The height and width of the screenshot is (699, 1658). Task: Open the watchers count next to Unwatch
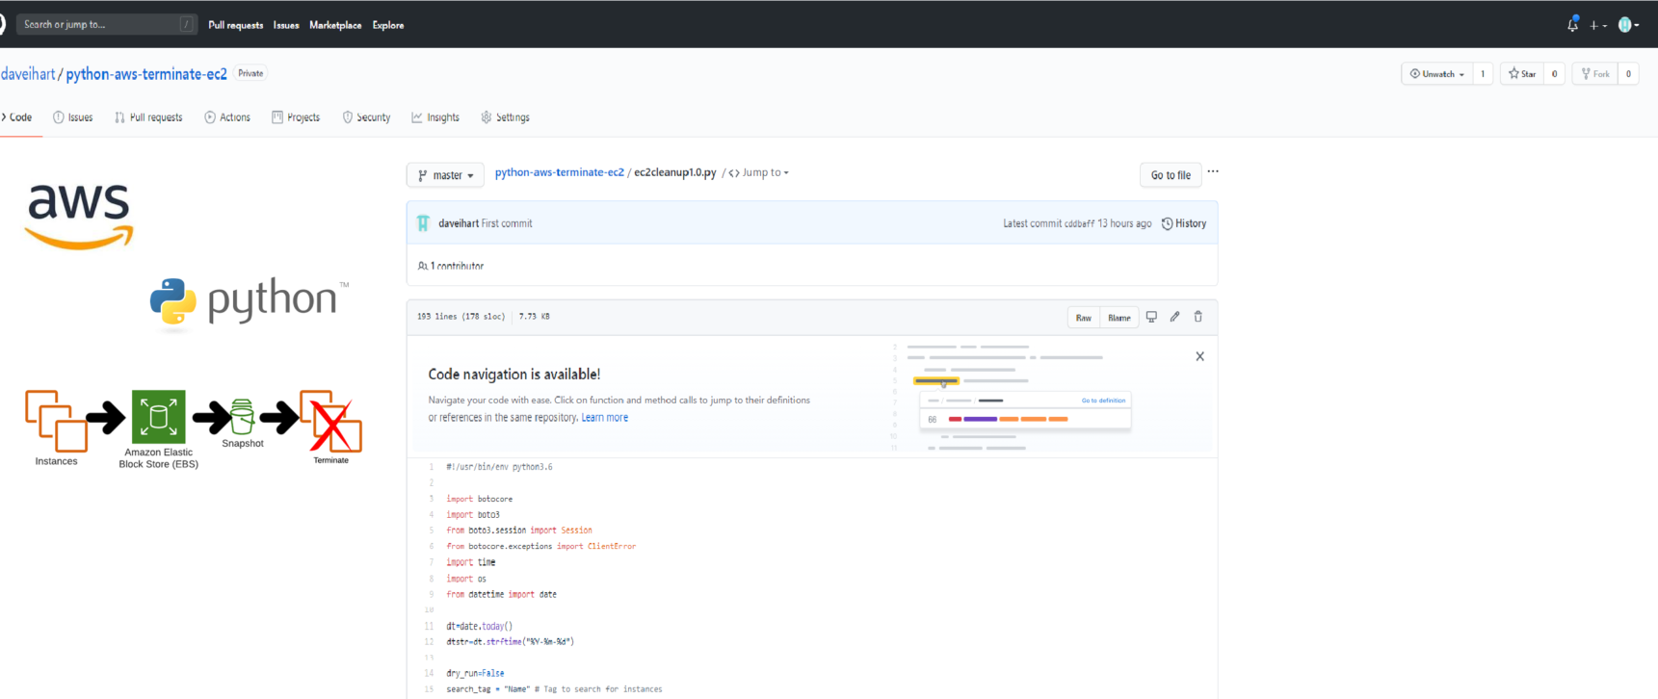(1483, 74)
